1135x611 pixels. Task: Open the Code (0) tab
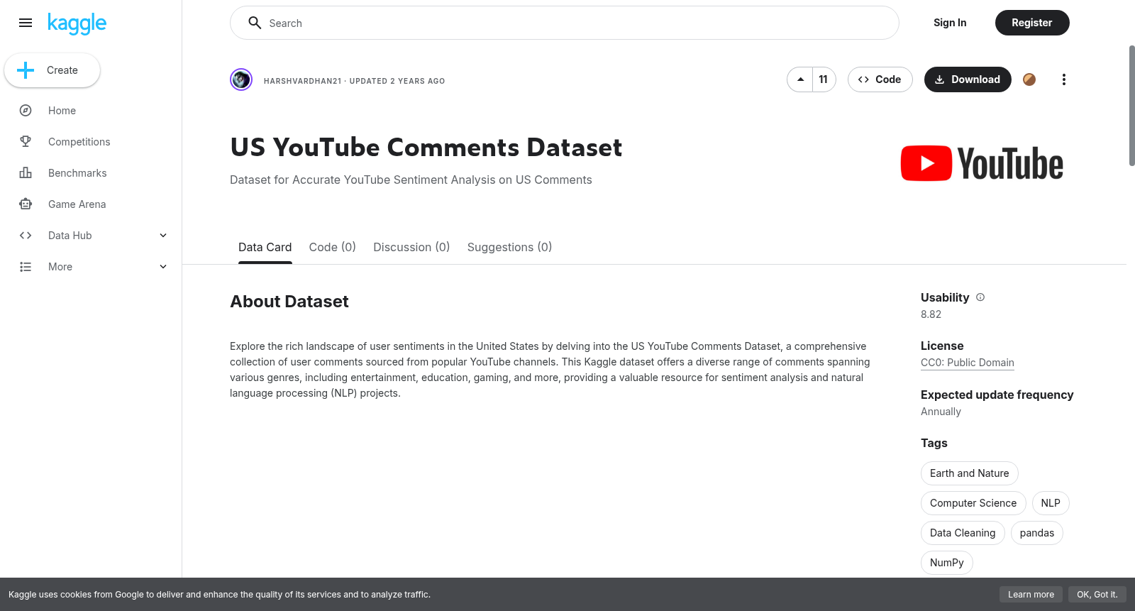coord(332,247)
